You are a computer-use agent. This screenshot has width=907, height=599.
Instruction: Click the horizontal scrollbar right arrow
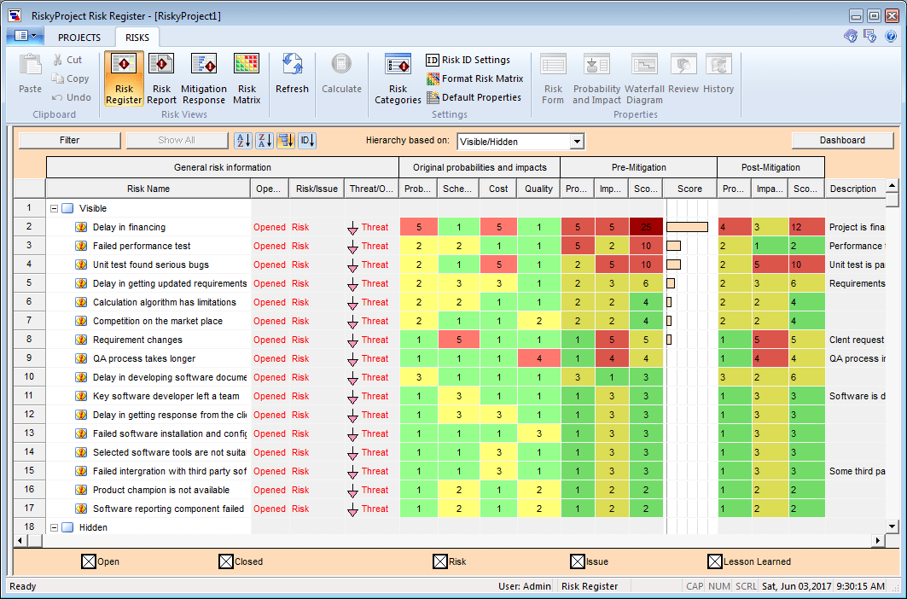point(878,540)
